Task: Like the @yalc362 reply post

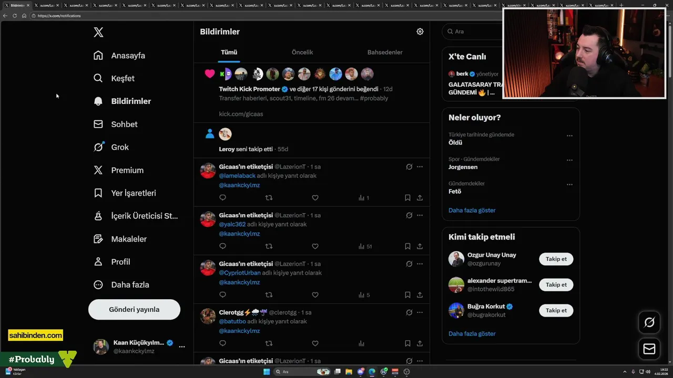Action: click(x=315, y=246)
